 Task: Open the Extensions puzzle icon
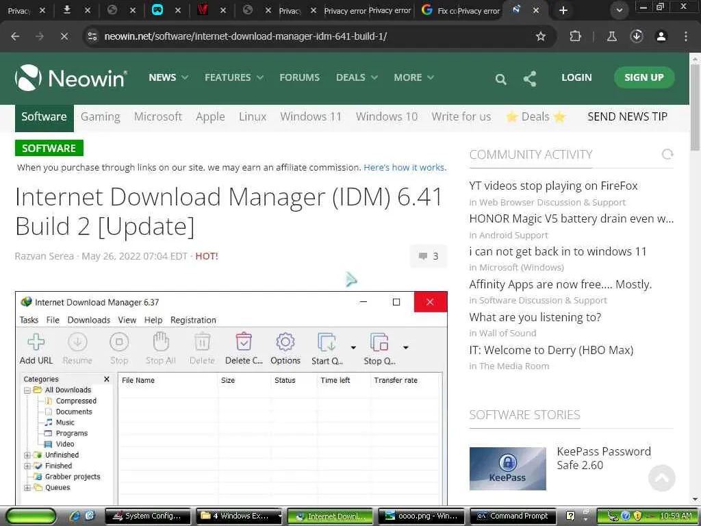(x=575, y=36)
